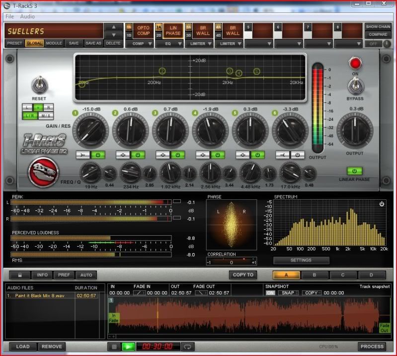Select Paint it Black Mix 8.wav file
The image size is (397, 356).
point(52,296)
